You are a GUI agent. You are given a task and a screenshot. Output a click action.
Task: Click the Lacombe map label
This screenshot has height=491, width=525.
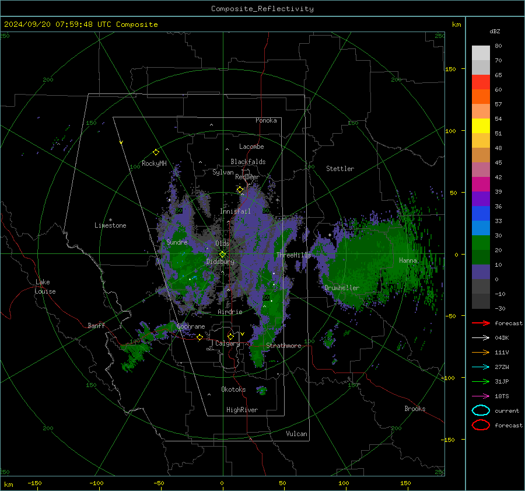click(x=251, y=147)
